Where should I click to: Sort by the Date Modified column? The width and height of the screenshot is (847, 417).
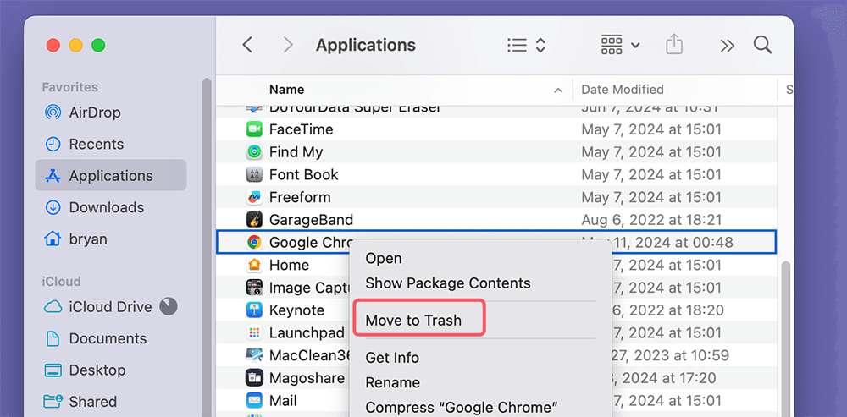(623, 90)
